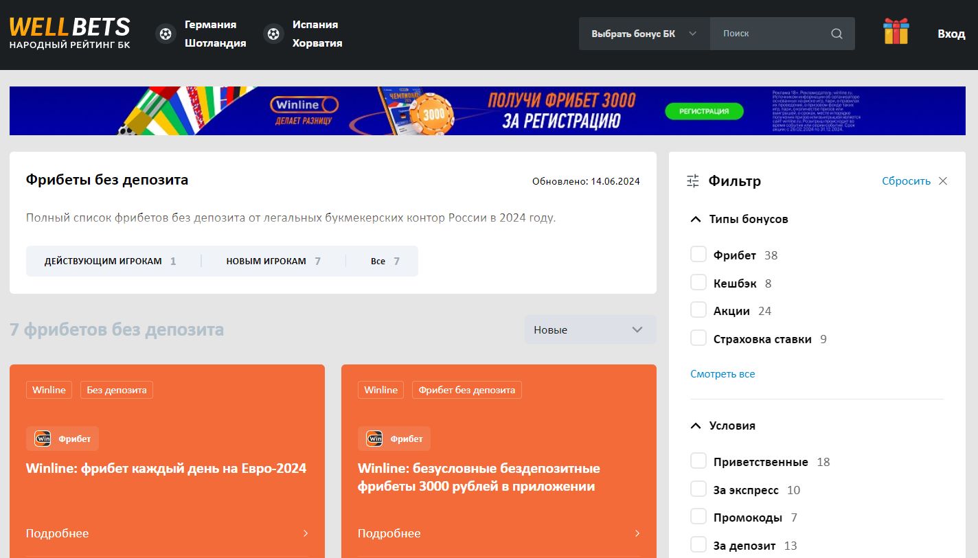Screen dimensions: 978x558
Task: Click the Фрибет badge on Евро-2024 card
Action: [x=62, y=439]
